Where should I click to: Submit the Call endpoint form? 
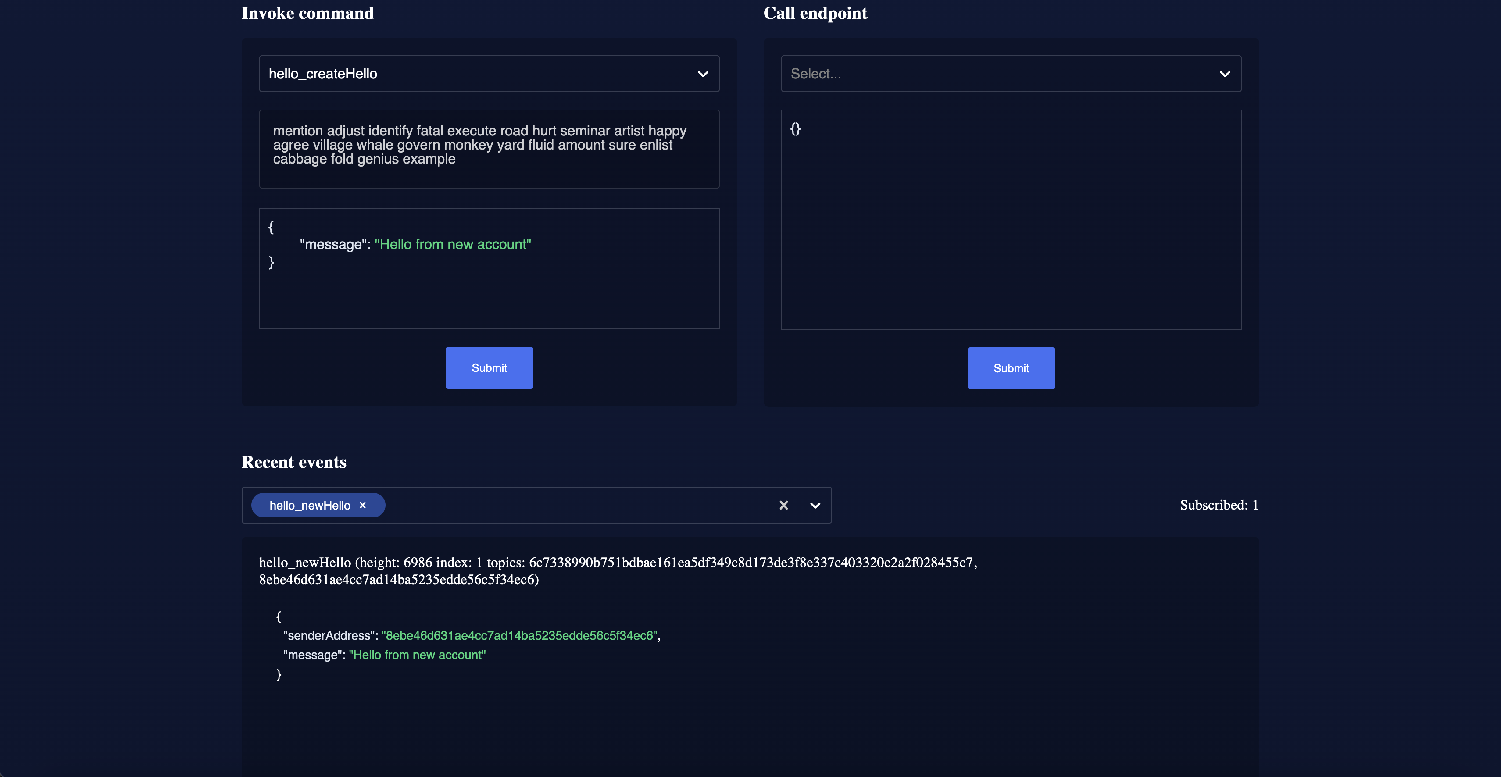pyautogui.click(x=1010, y=368)
